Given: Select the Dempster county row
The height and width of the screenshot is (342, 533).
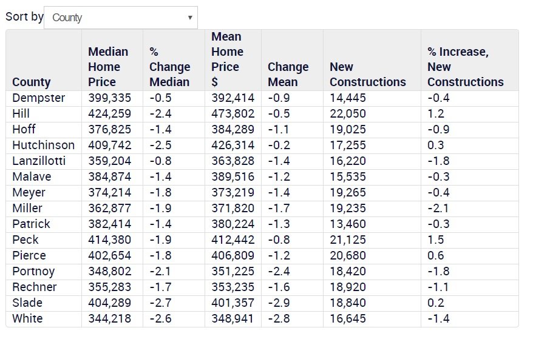Looking at the screenshot, I should [38, 98].
